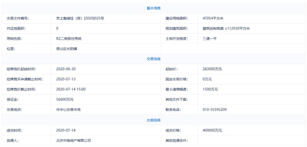307x147 pixels.
Task: Select the value 47054平方米
Action: pyautogui.click(x=213, y=18)
